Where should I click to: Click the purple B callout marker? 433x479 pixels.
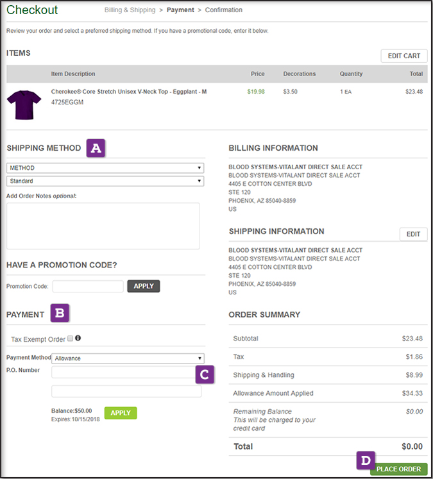(60, 314)
